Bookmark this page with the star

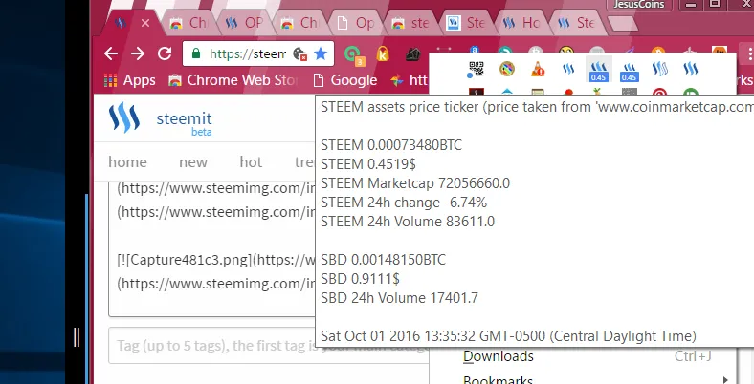click(321, 53)
